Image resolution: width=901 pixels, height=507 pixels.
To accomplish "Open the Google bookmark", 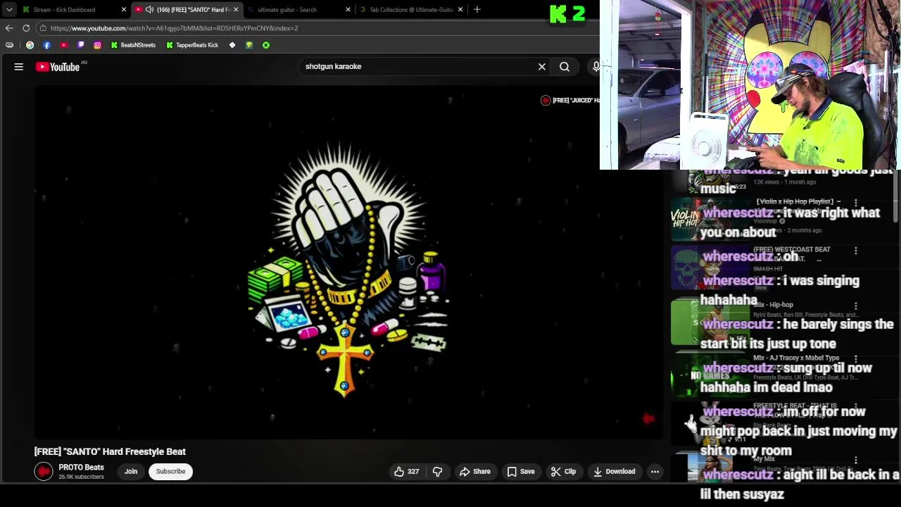I will click(30, 45).
